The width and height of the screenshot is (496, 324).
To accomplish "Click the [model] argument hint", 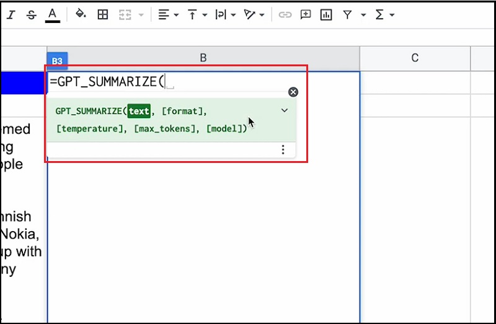I will point(224,129).
